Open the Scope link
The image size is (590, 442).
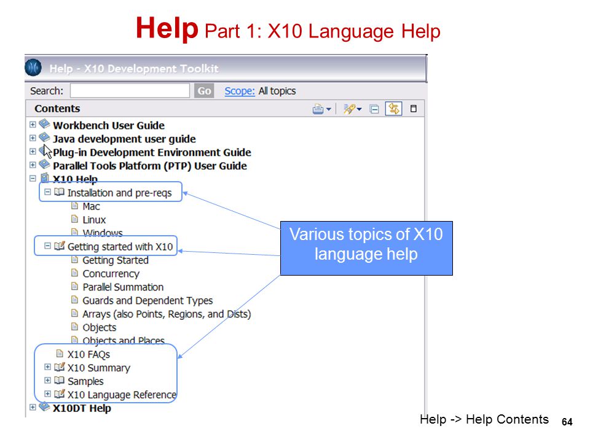point(239,91)
